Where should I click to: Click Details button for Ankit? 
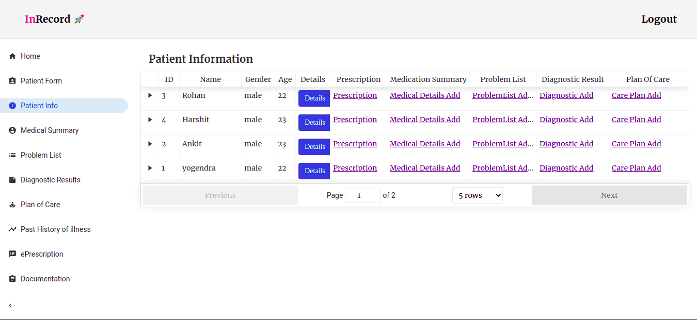pos(314,146)
